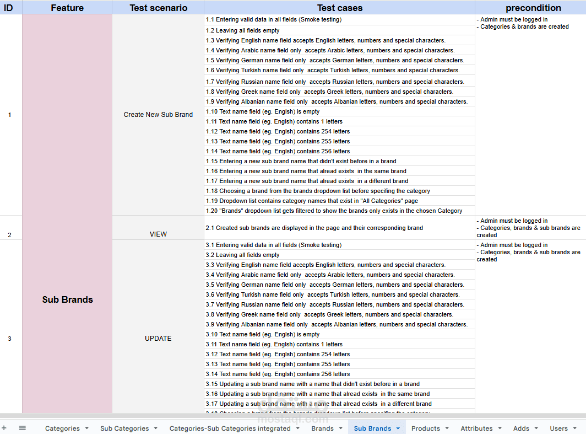Switch to the Users sheet tab
This screenshot has width=586, height=434.
(x=559, y=428)
